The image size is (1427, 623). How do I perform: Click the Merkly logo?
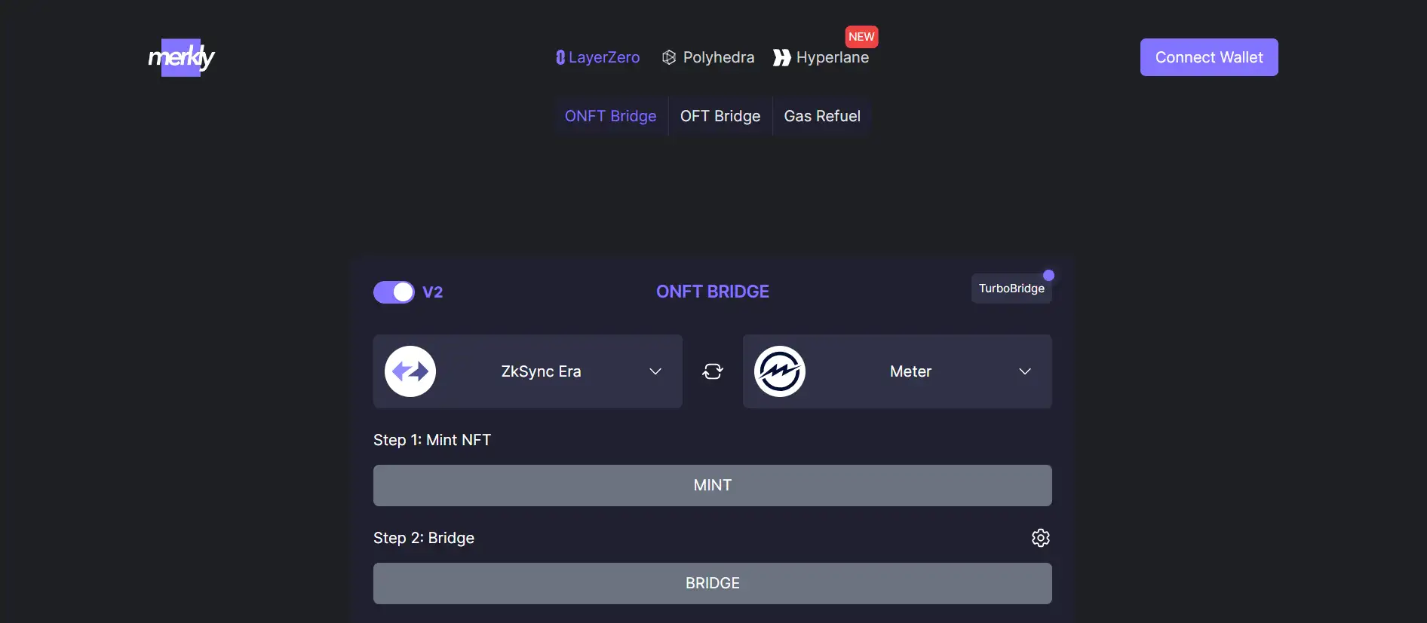coord(181,57)
